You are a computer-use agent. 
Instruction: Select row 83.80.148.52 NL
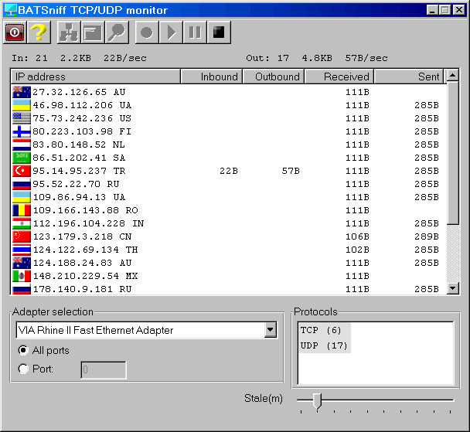tap(229, 145)
